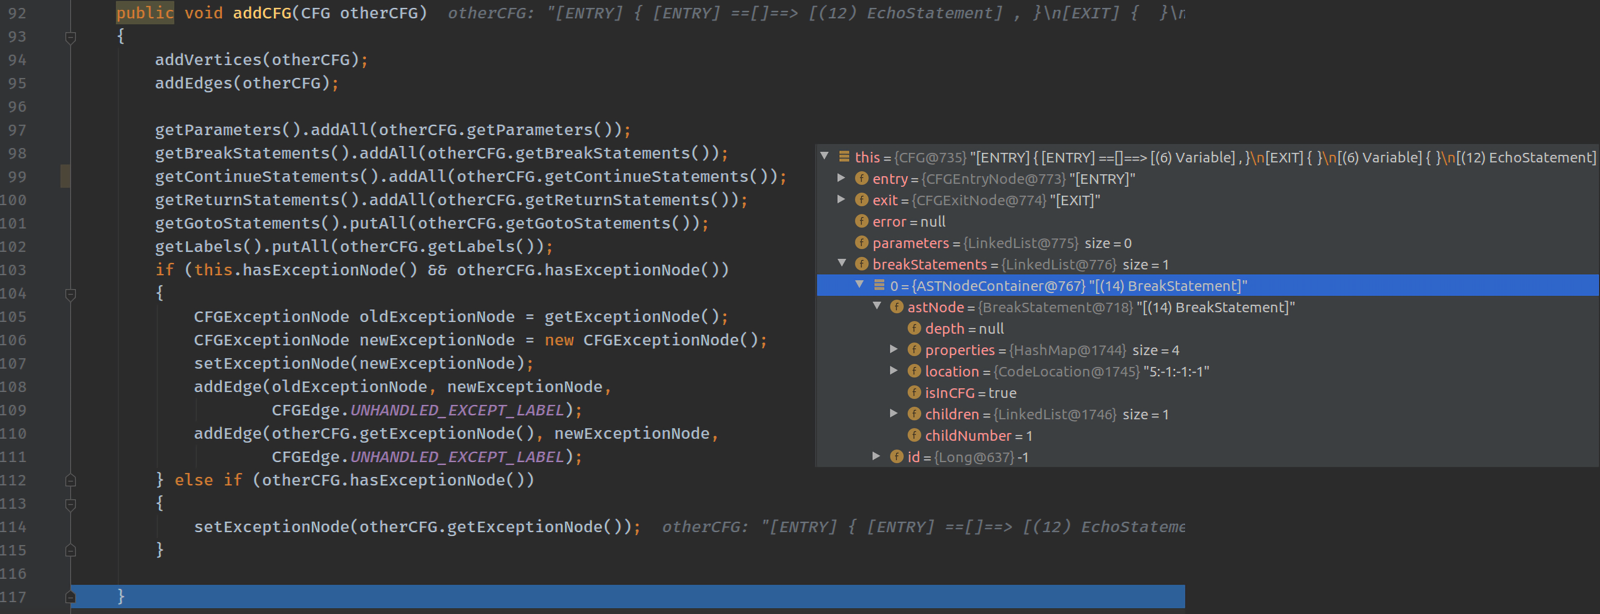Viewport: 1600px width, 614px height.
Task: Collapse the 'astNode' BreakStatement@718 row
Action: pos(877,306)
